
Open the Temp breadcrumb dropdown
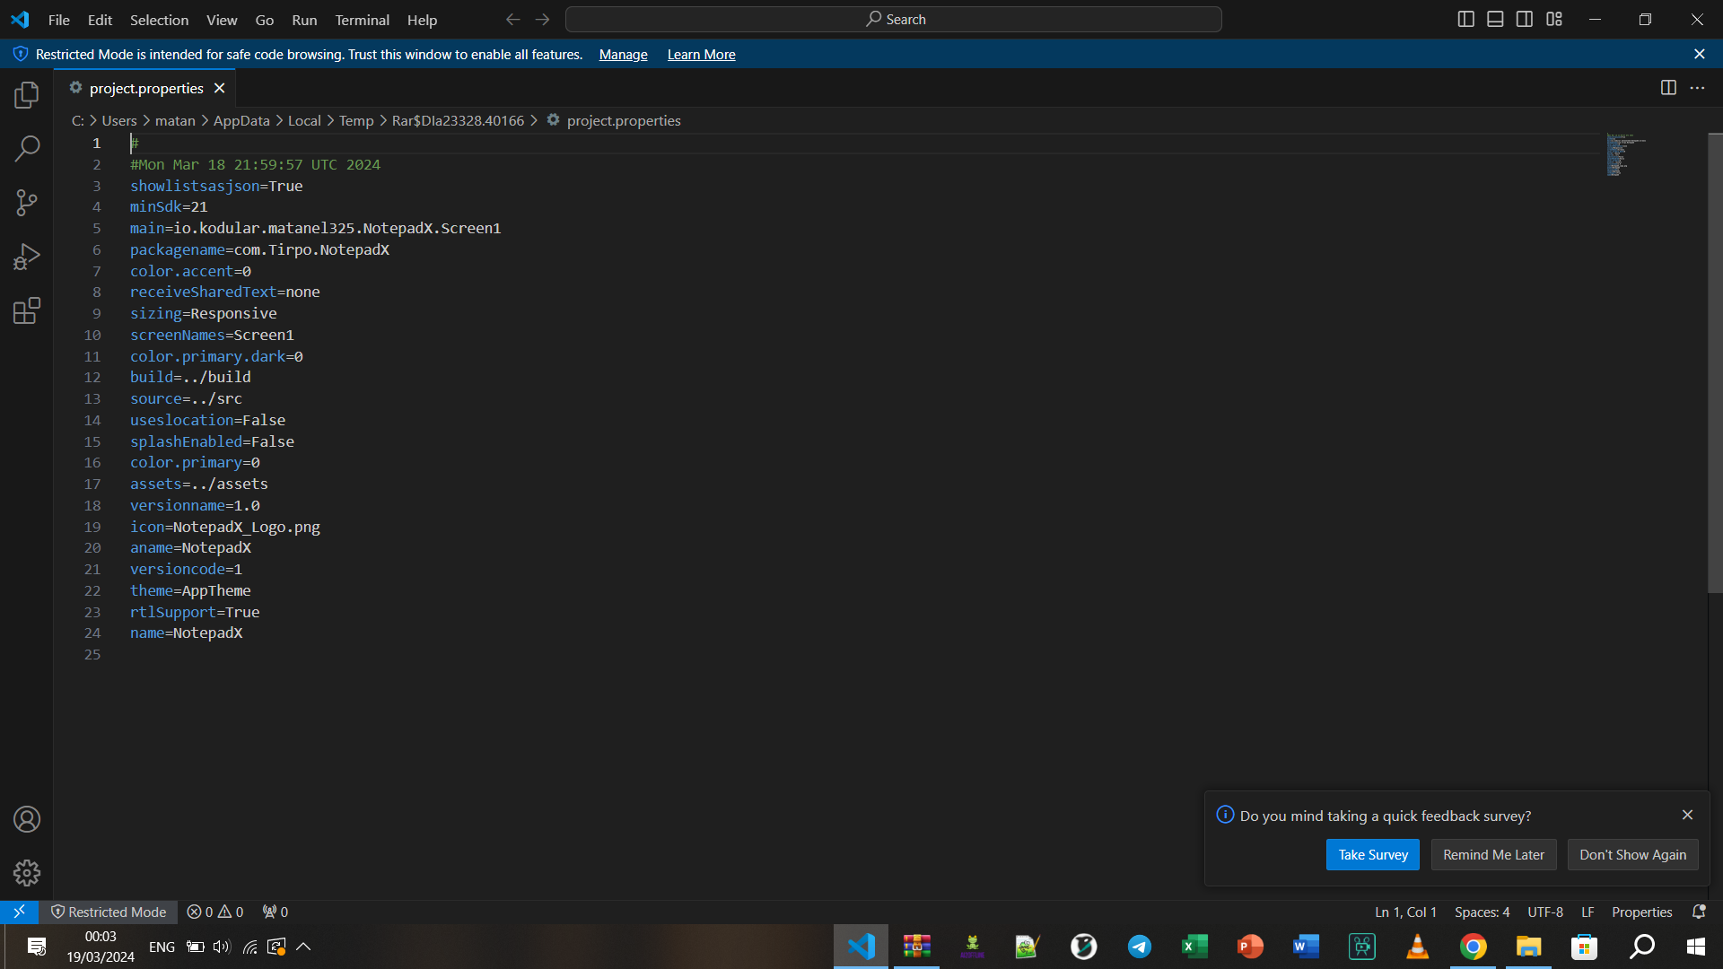click(355, 120)
